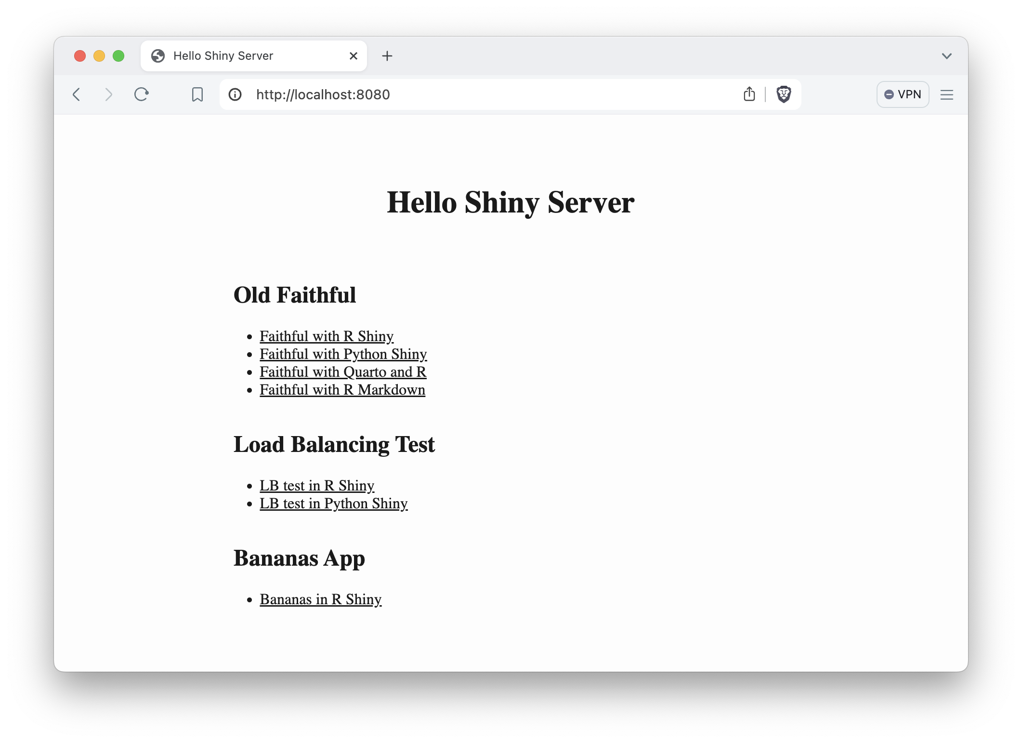Toggle the VPN button

coord(903,94)
